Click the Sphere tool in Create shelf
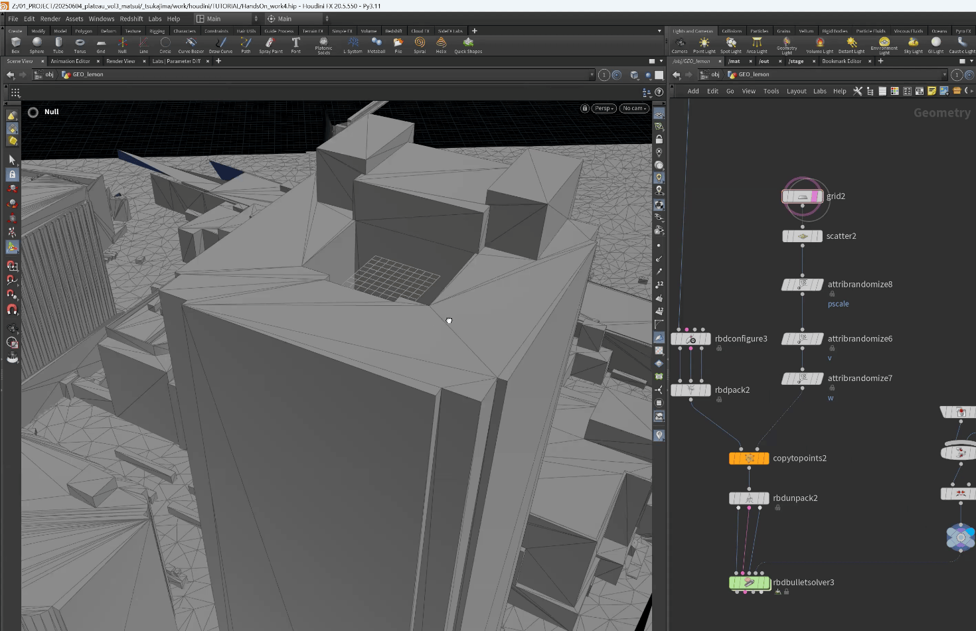Image resolution: width=976 pixels, height=631 pixels. 37,44
